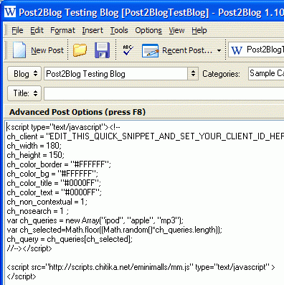Click Recent Post... toolbar button

(187, 50)
